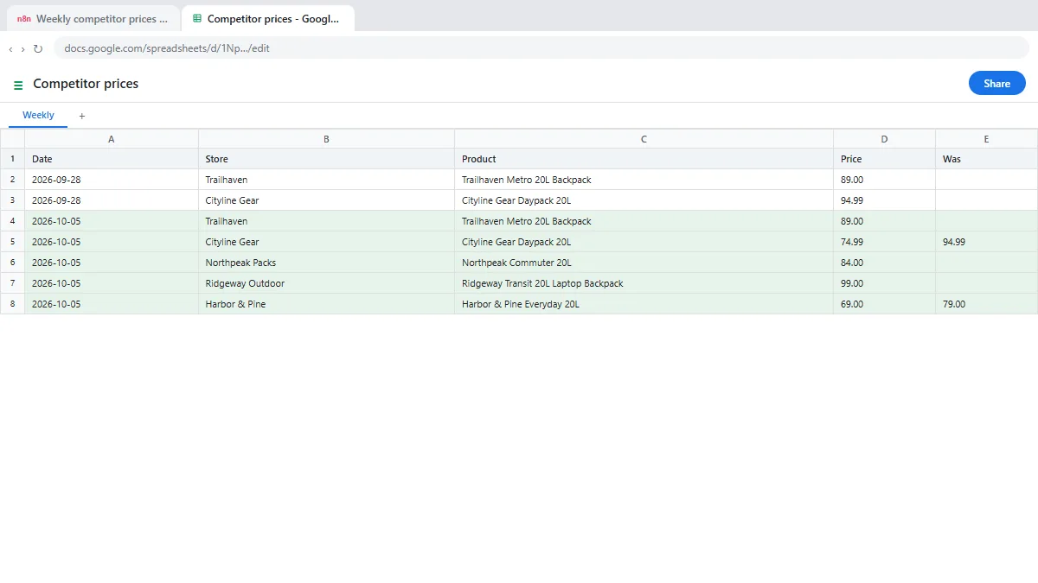Viewport: 1038px width, 583px height.
Task: Select Ridgeway Transit 20L Laptop Backpack cell
Action: click(644, 283)
